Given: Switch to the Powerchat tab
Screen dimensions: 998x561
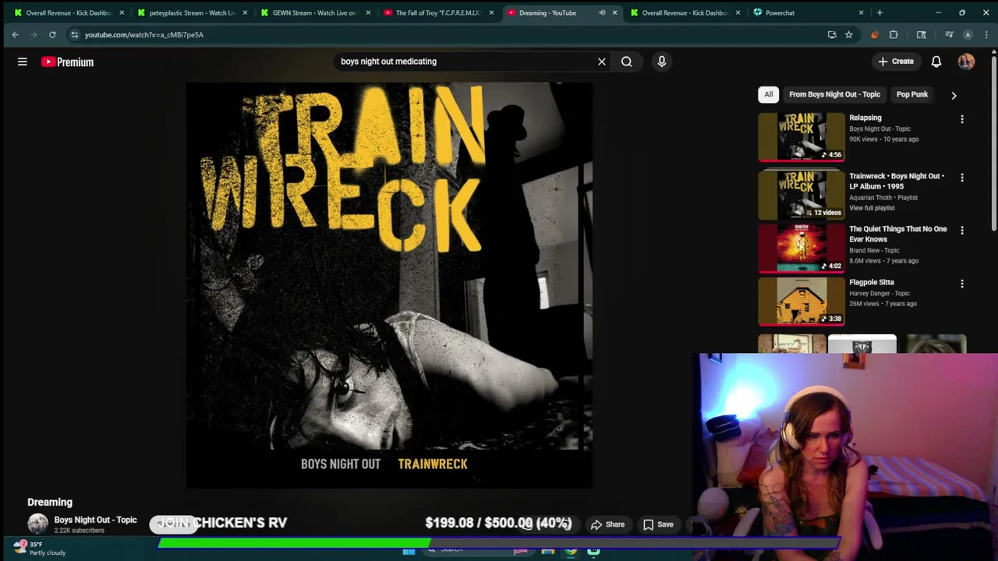Looking at the screenshot, I should point(807,12).
